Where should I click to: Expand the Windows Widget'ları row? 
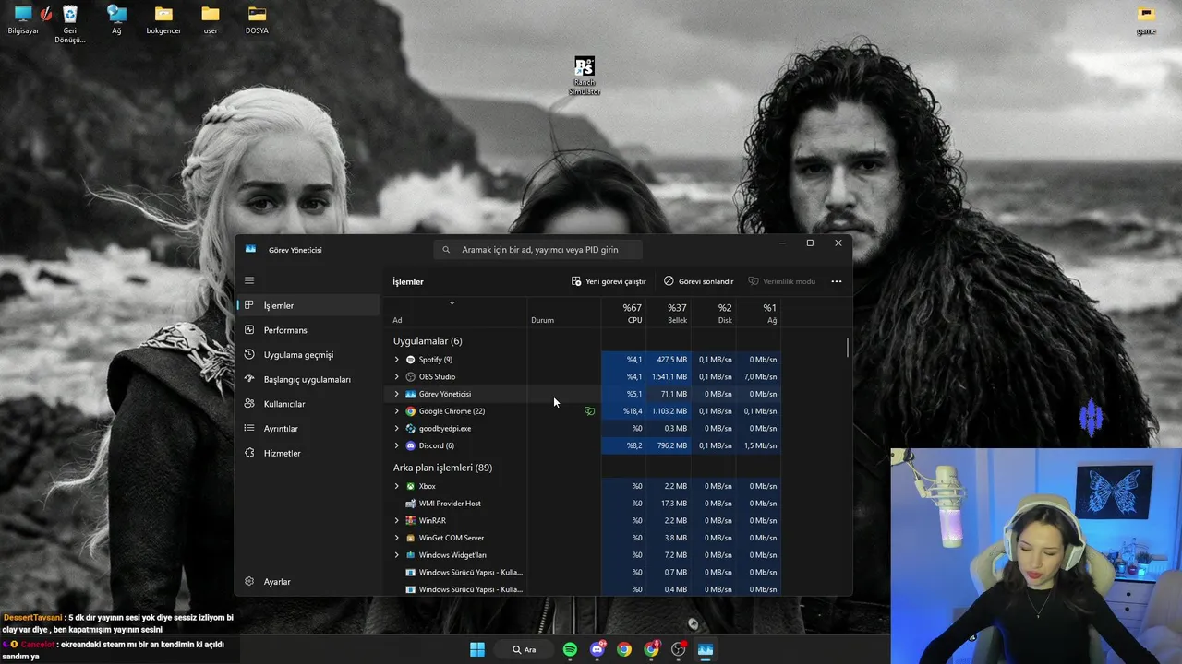[397, 555]
